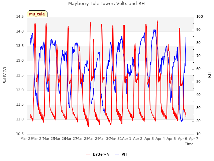The height and width of the screenshot is (161, 214).
Task: Click the Apr 4 date tick label
Action: (x=160, y=139)
